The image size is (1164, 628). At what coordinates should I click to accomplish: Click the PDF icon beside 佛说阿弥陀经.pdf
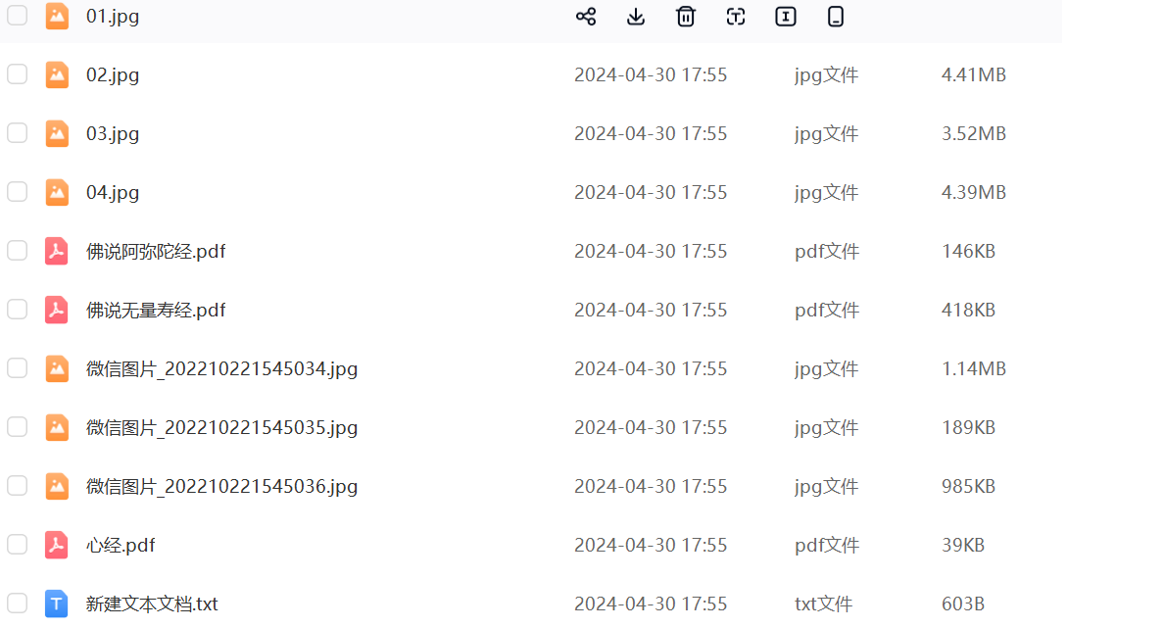[57, 251]
